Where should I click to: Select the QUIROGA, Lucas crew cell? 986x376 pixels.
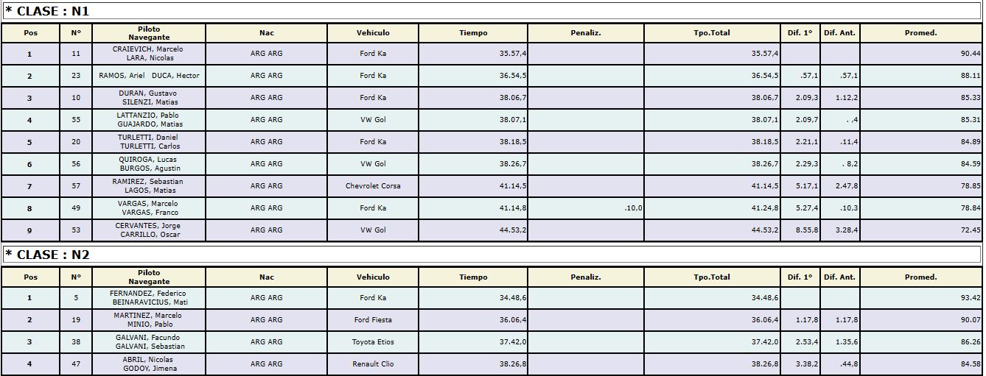point(149,164)
